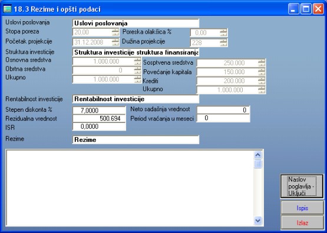Click the Rezime title field

tap(136, 139)
